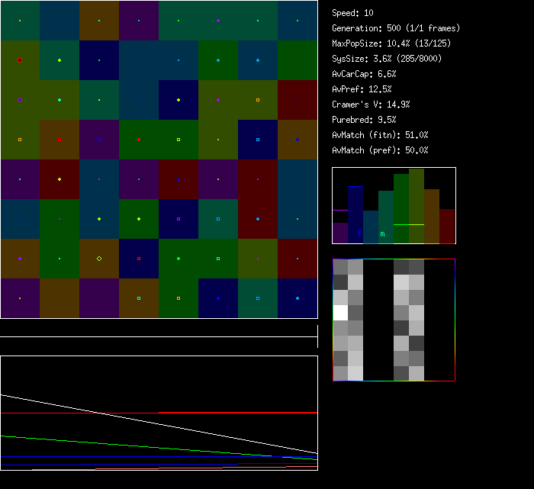Click the brightest white cell in grayscale matrix
The image size is (534, 489).
[340, 313]
